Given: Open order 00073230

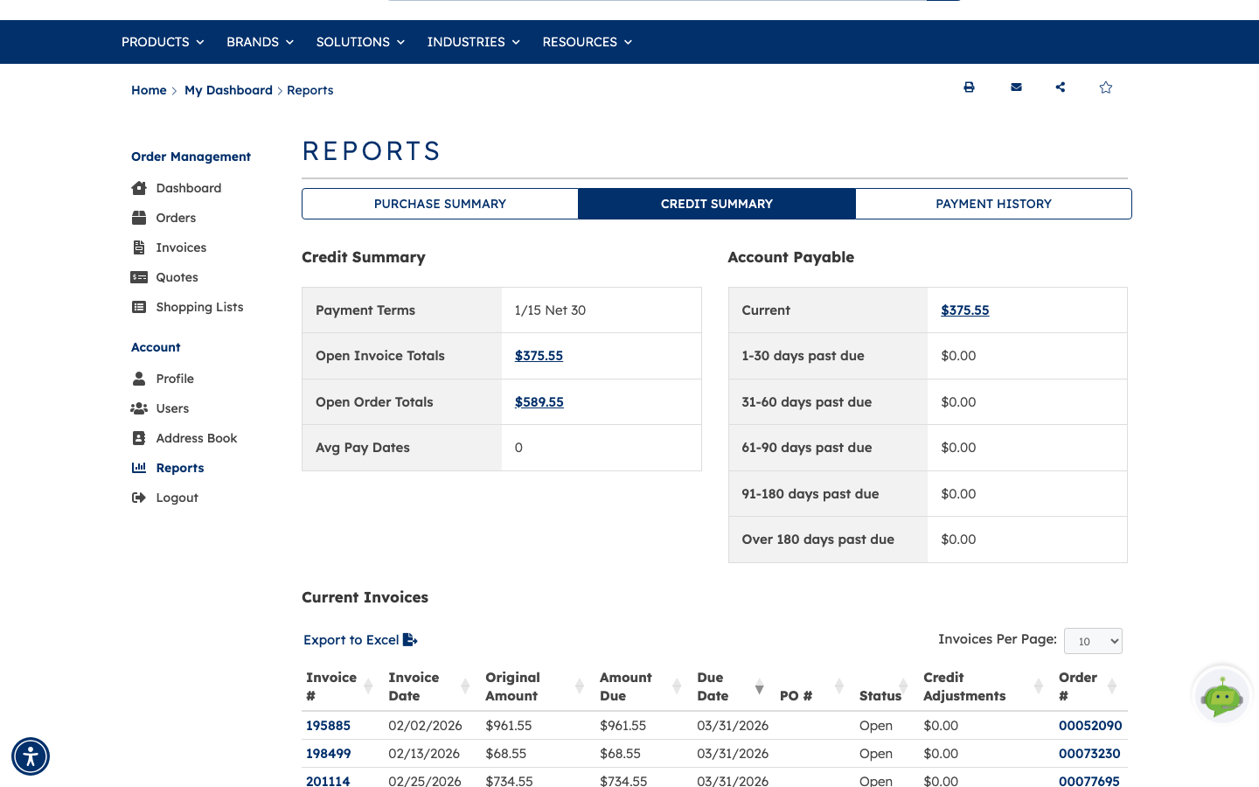Looking at the screenshot, I should (x=1089, y=754).
